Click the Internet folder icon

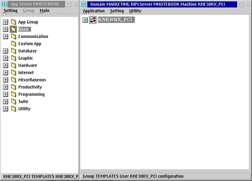click(14, 73)
